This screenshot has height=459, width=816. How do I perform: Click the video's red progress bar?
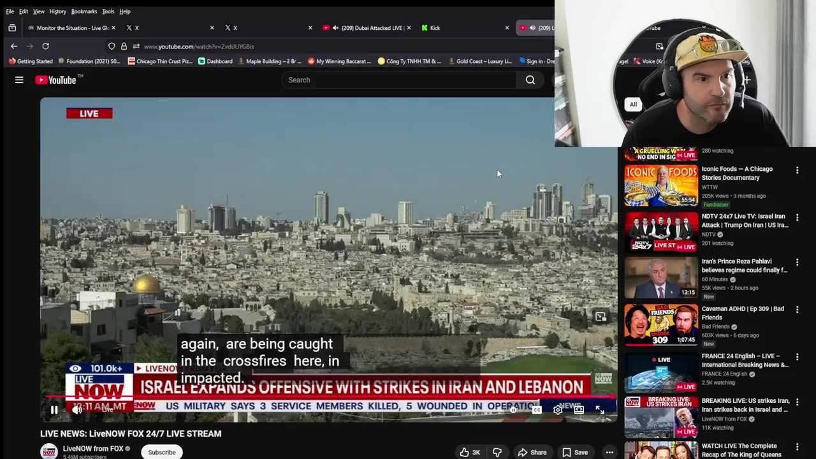click(329, 397)
